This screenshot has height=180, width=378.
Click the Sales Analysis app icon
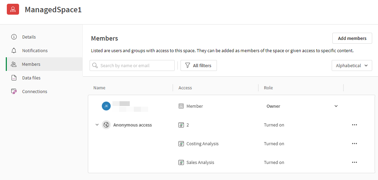[181, 162]
